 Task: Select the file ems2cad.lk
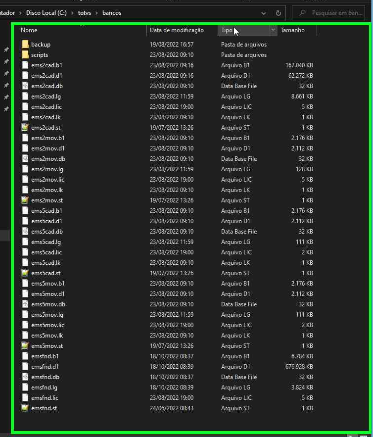point(46,117)
